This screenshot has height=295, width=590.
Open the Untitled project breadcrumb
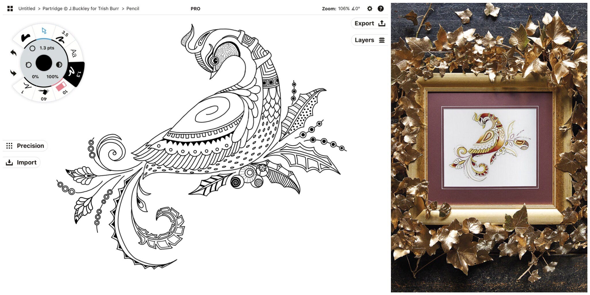(x=27, y=9)
